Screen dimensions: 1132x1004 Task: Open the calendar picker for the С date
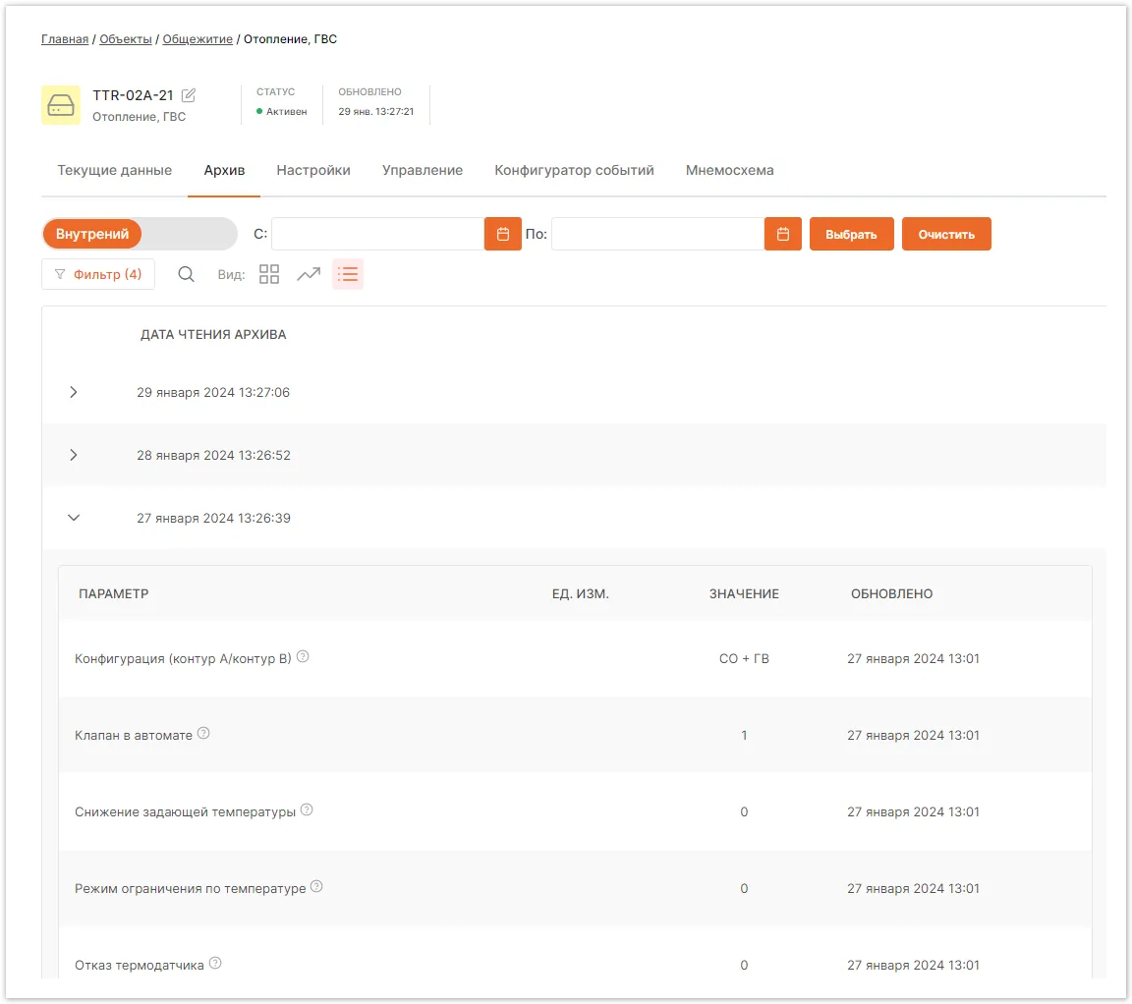coord(502,234)
